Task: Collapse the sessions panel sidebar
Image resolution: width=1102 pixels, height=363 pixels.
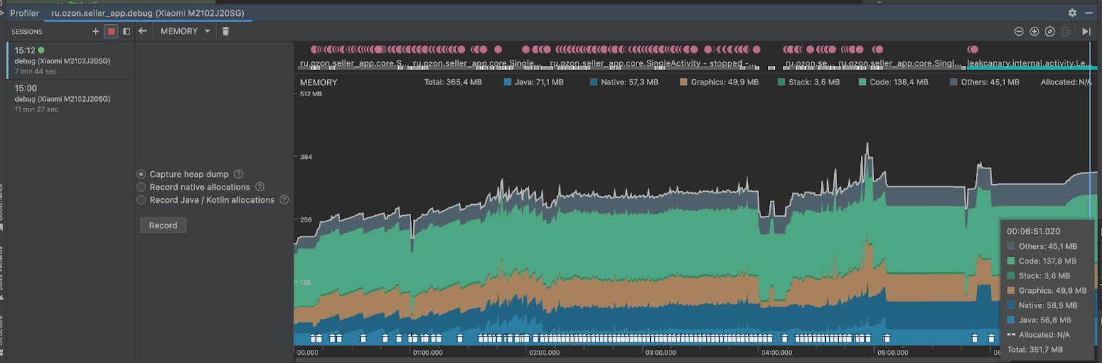Action: [127, 32]
